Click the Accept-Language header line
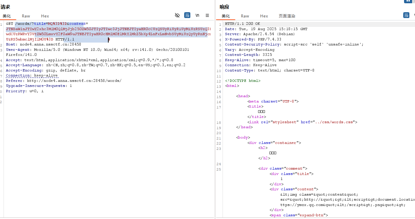Image resolution: width=415 pixels, height=219 pixels. pos(96,65)
